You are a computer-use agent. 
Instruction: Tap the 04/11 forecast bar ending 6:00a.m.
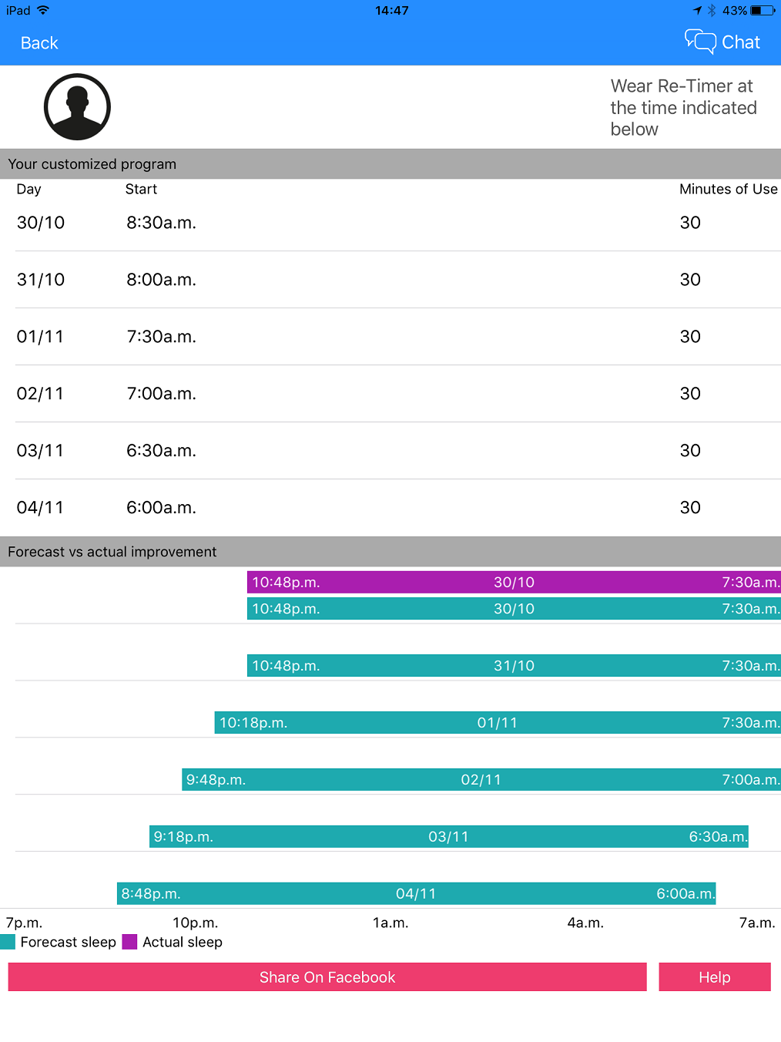point(417,894)
